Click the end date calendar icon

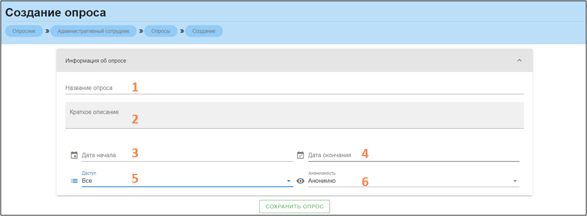(300, 155)
